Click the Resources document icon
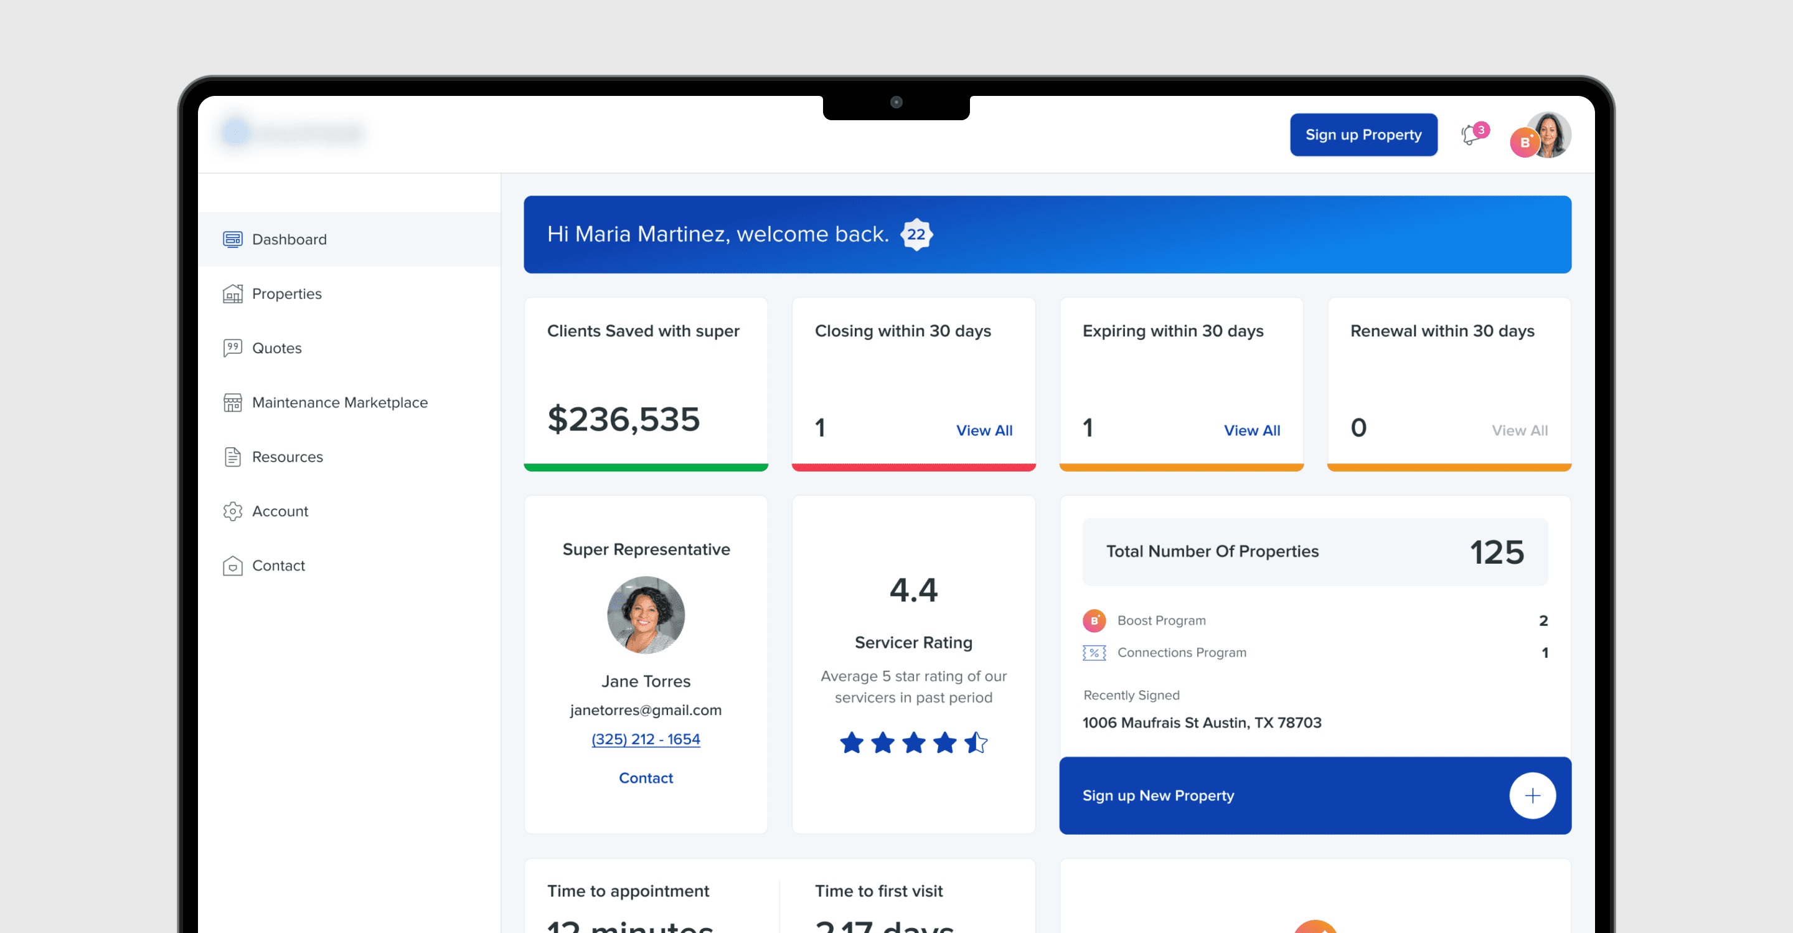The height and width of the screenshot is (933, 1793). point(232,457)
